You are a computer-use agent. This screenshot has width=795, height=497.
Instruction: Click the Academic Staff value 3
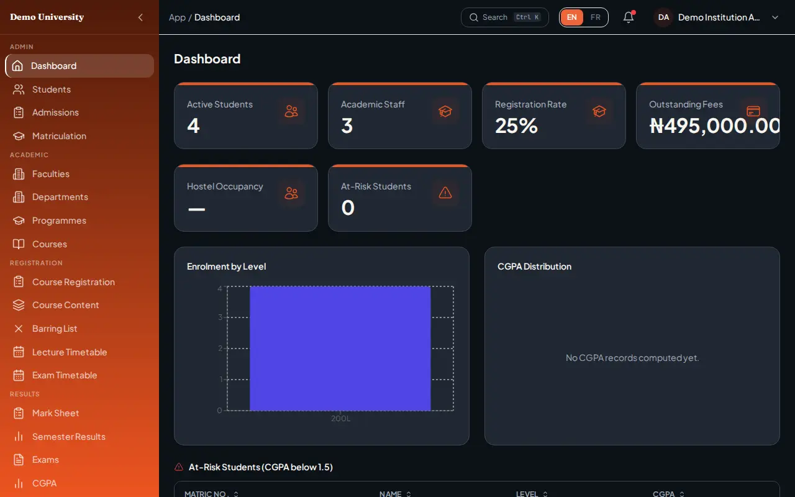coord(347,126)
